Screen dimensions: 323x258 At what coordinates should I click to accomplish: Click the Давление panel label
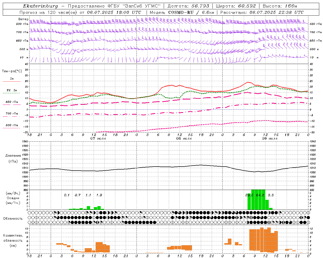pyautogui.click(x=13, y=156)
